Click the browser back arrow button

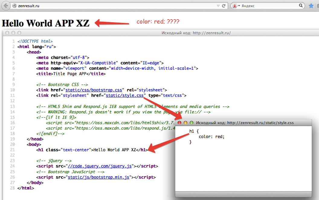6,6
